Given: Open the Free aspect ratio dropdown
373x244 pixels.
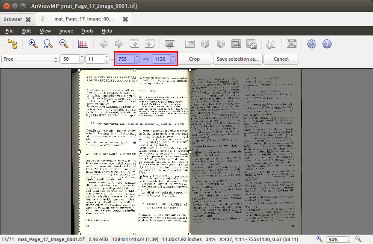Looking at the screenshot, I should pyautogui.click(x=30, y=59).
